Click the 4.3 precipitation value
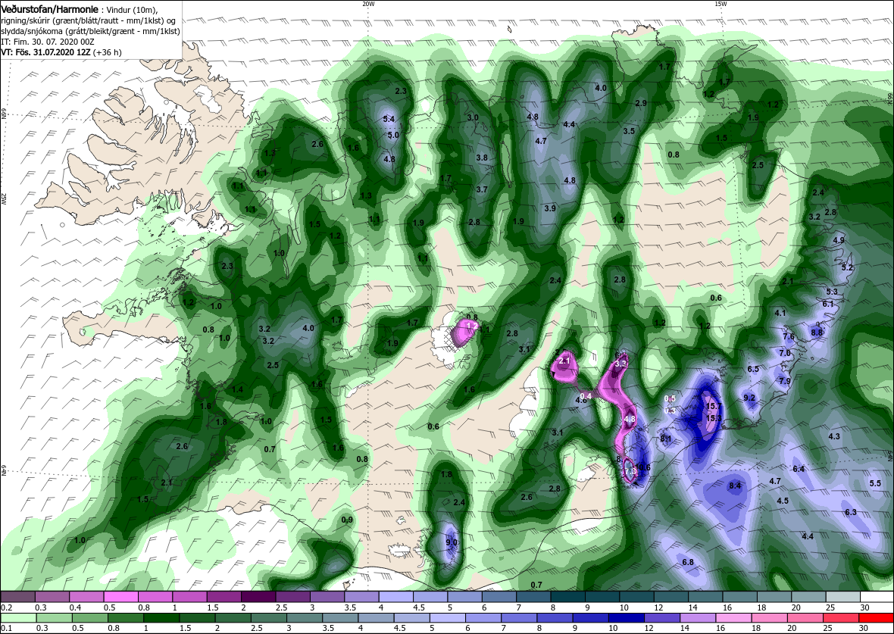 coord(834,436)
